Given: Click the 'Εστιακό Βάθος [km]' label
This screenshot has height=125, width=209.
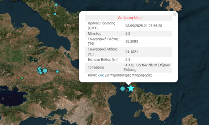Looking at the screenshot, I should (103, 60).
